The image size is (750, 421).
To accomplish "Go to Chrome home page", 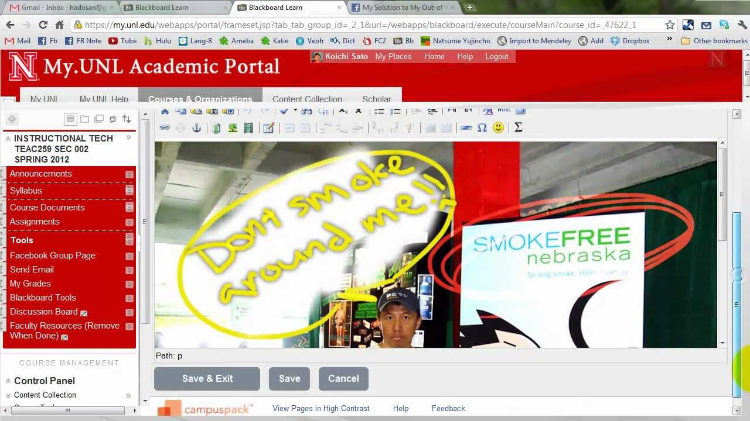I will click(59, 25).
